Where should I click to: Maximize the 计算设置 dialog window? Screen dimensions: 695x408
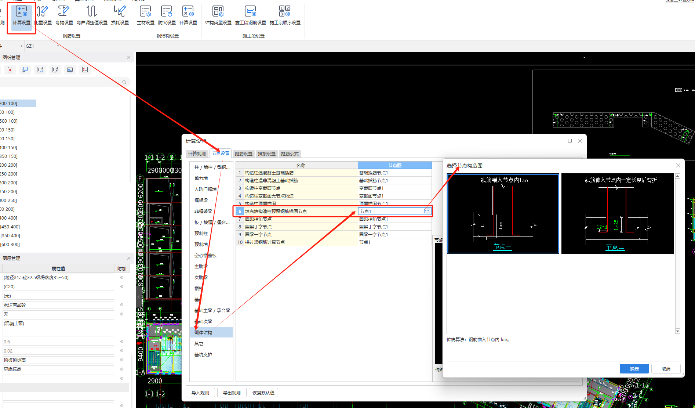click(x=570, y=141)
